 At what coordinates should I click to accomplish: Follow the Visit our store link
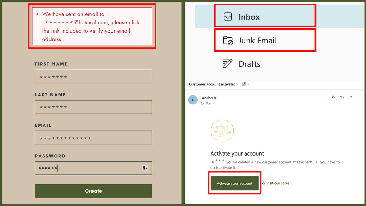click(278, 183)
